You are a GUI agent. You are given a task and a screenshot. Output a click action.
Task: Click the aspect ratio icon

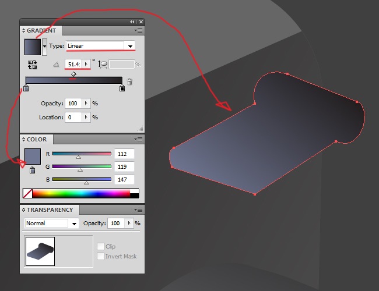[103, 64]
